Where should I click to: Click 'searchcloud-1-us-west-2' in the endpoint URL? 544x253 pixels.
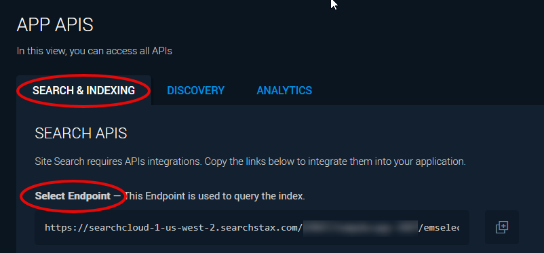[153, 228]
